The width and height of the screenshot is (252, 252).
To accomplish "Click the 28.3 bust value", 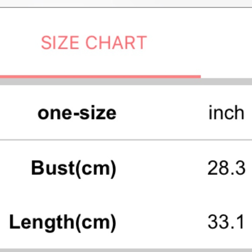I will (x=226, y=168).
